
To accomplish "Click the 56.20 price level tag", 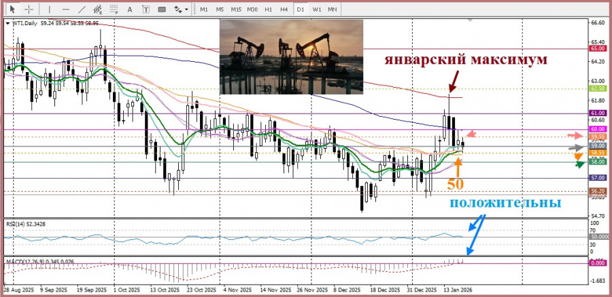I will click(598, 191).
